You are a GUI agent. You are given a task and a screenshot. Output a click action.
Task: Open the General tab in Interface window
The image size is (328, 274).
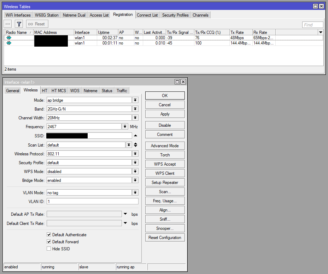13,91
